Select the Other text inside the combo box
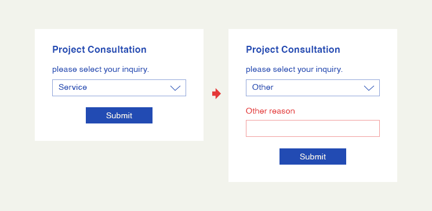 pos(263,88)
